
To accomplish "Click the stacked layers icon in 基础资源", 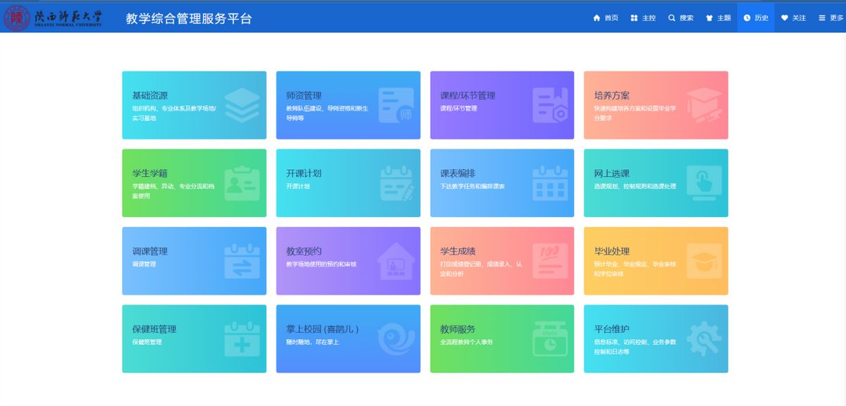I will coord(242,106).
